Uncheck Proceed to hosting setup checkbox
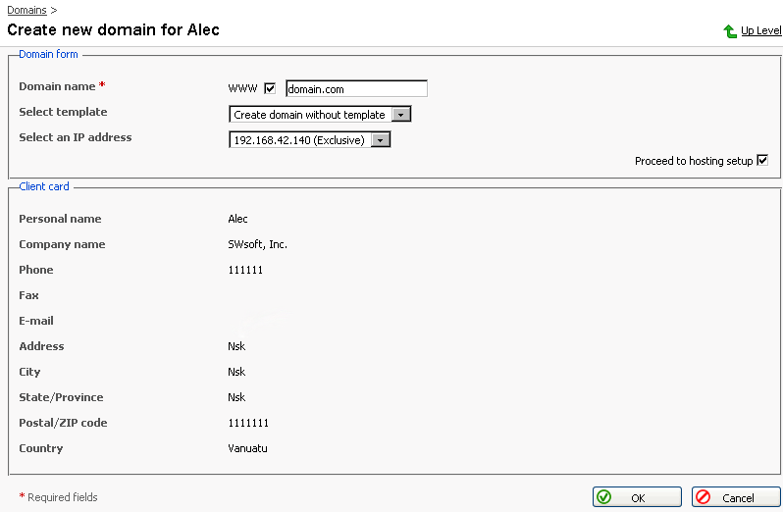The width and height of the screenshot is (783, 512). (761, 161)
